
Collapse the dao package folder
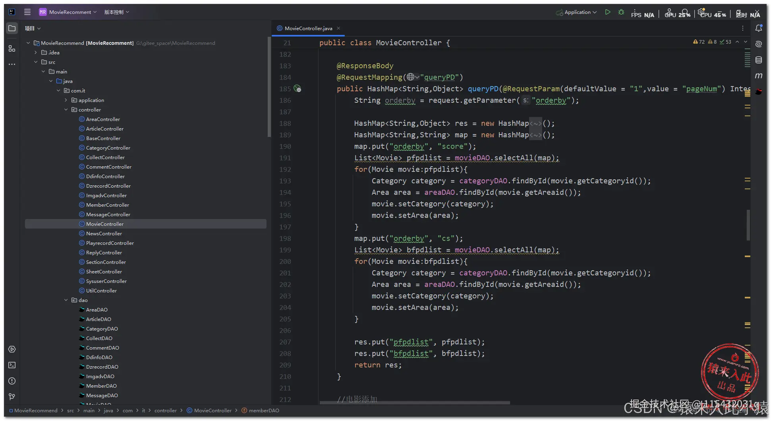66,300
